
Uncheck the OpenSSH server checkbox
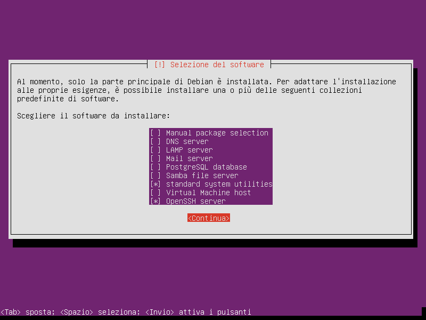pos(155,201)
